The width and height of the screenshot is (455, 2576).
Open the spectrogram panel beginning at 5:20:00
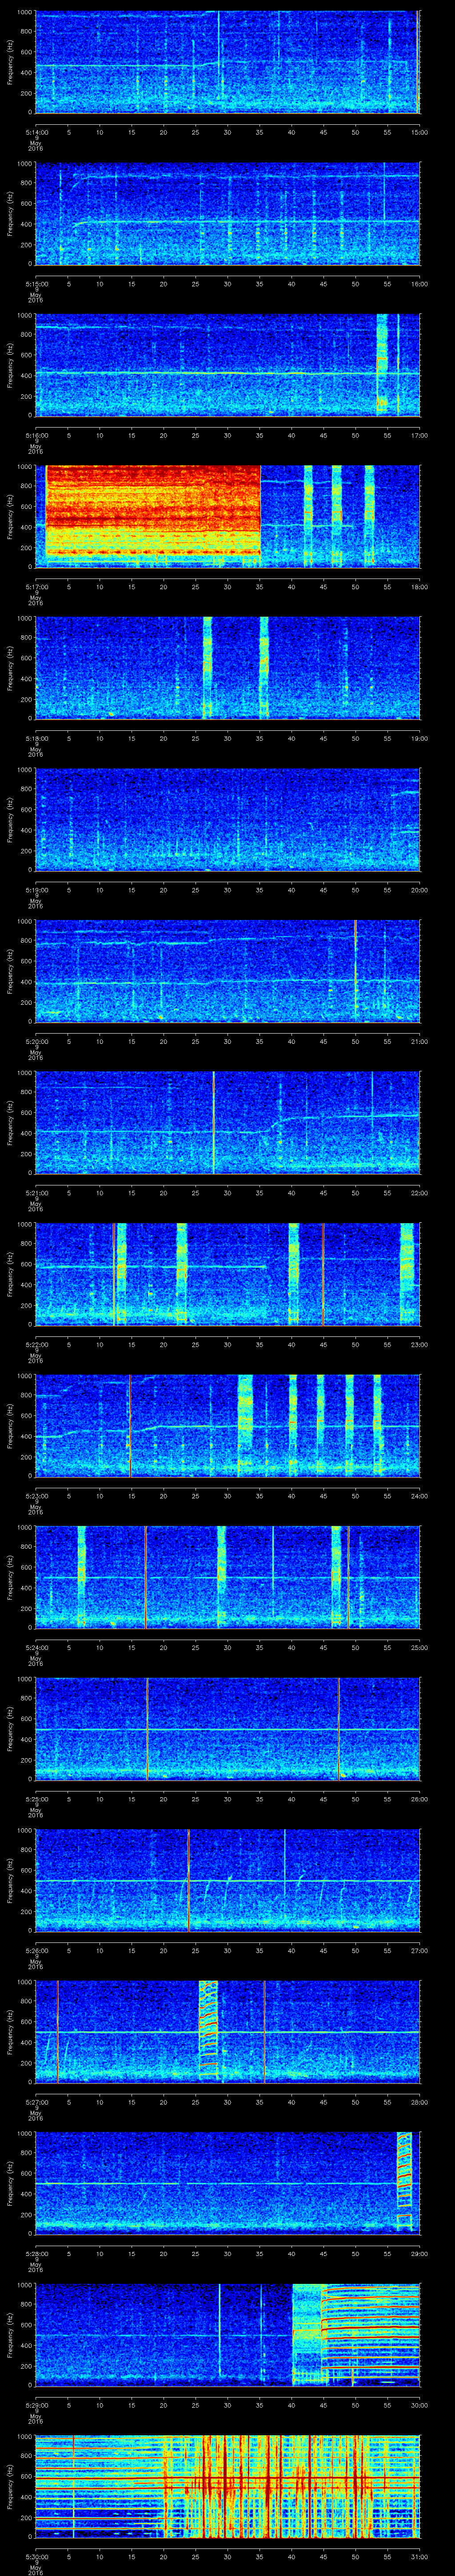tap(227, 971)
